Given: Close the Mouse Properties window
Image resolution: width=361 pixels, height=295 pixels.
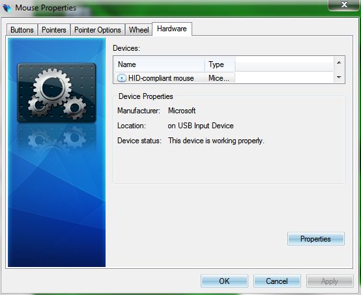Looking at the screenshot, I should click(344, 5).
